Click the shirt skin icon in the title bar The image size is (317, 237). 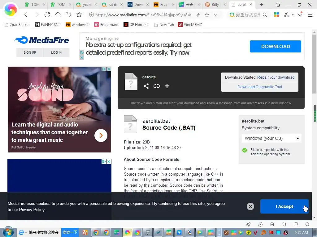tap(278, 5)
